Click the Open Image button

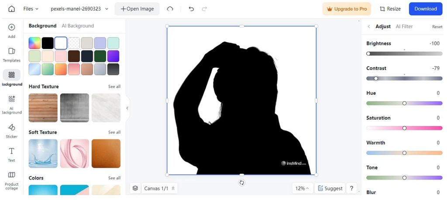point(137,9)
